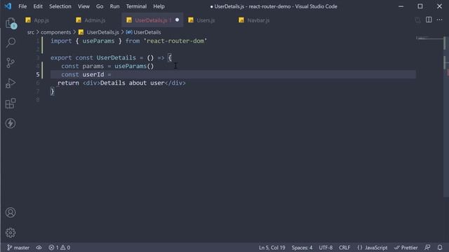Click the vertical editor scrollbar
Image resolution: width=449 pixels, height=252 pixels.
pos(446,117)
